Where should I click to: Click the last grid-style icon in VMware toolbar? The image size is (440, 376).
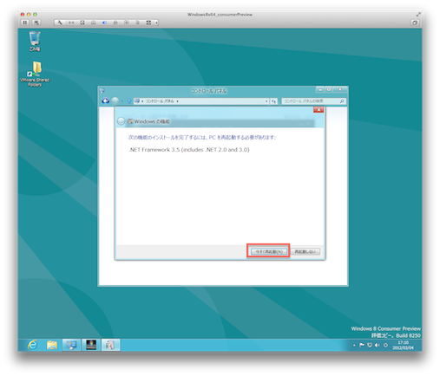pyautogui.click(x=148, y=23)
